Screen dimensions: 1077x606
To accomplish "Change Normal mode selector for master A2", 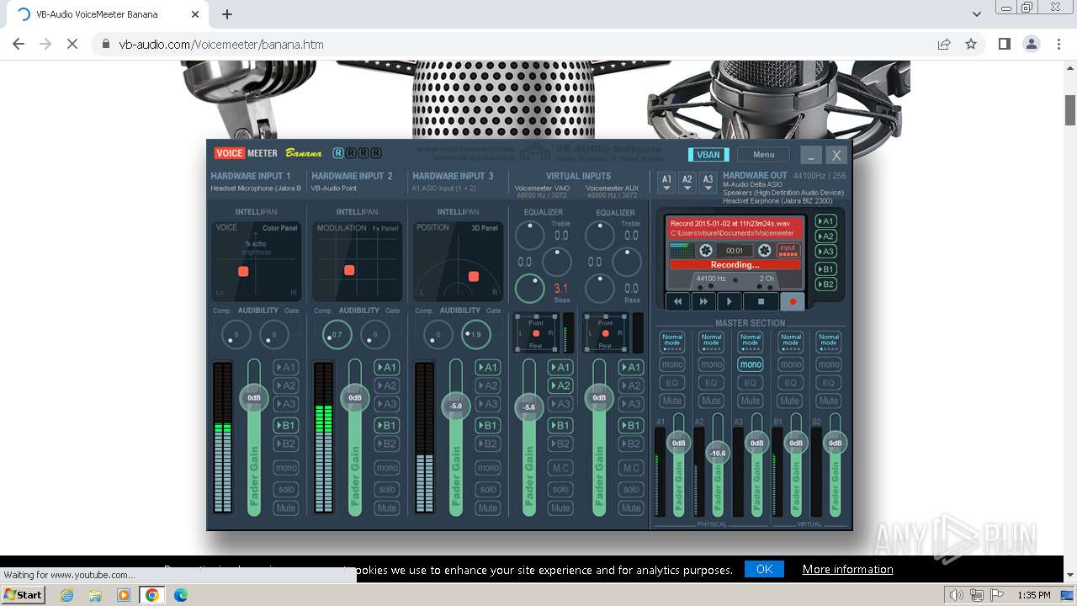I will coord(712,342).
